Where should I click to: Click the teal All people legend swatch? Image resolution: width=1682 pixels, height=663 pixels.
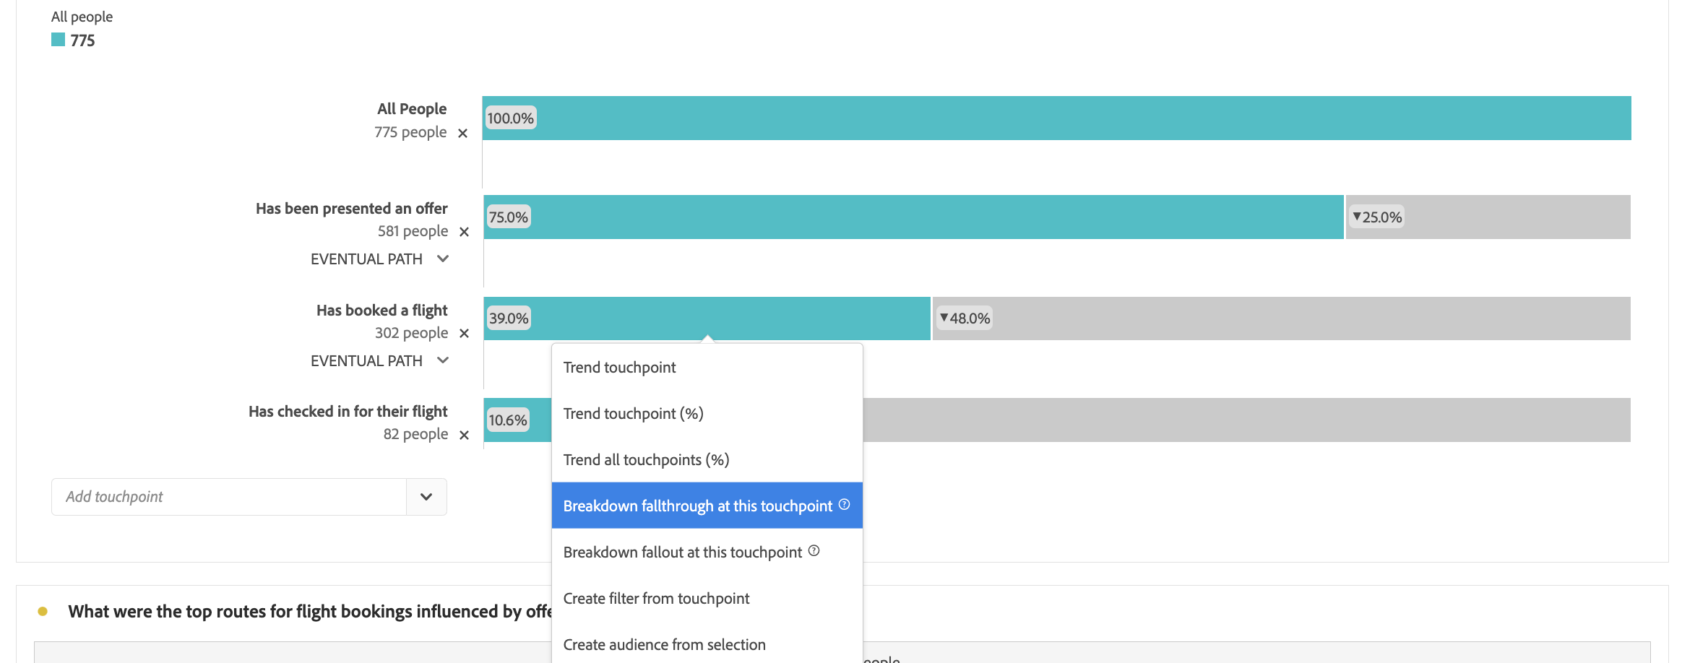(x=58, y=40)
